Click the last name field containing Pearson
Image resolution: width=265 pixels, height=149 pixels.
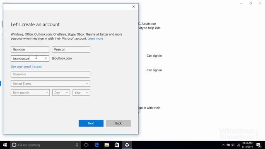[x=71, y=50]
